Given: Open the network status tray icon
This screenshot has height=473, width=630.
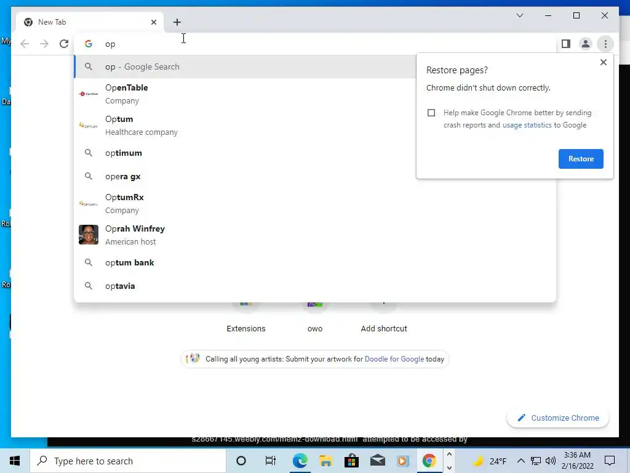Looking at the screenshot, I should pos(536,461).
